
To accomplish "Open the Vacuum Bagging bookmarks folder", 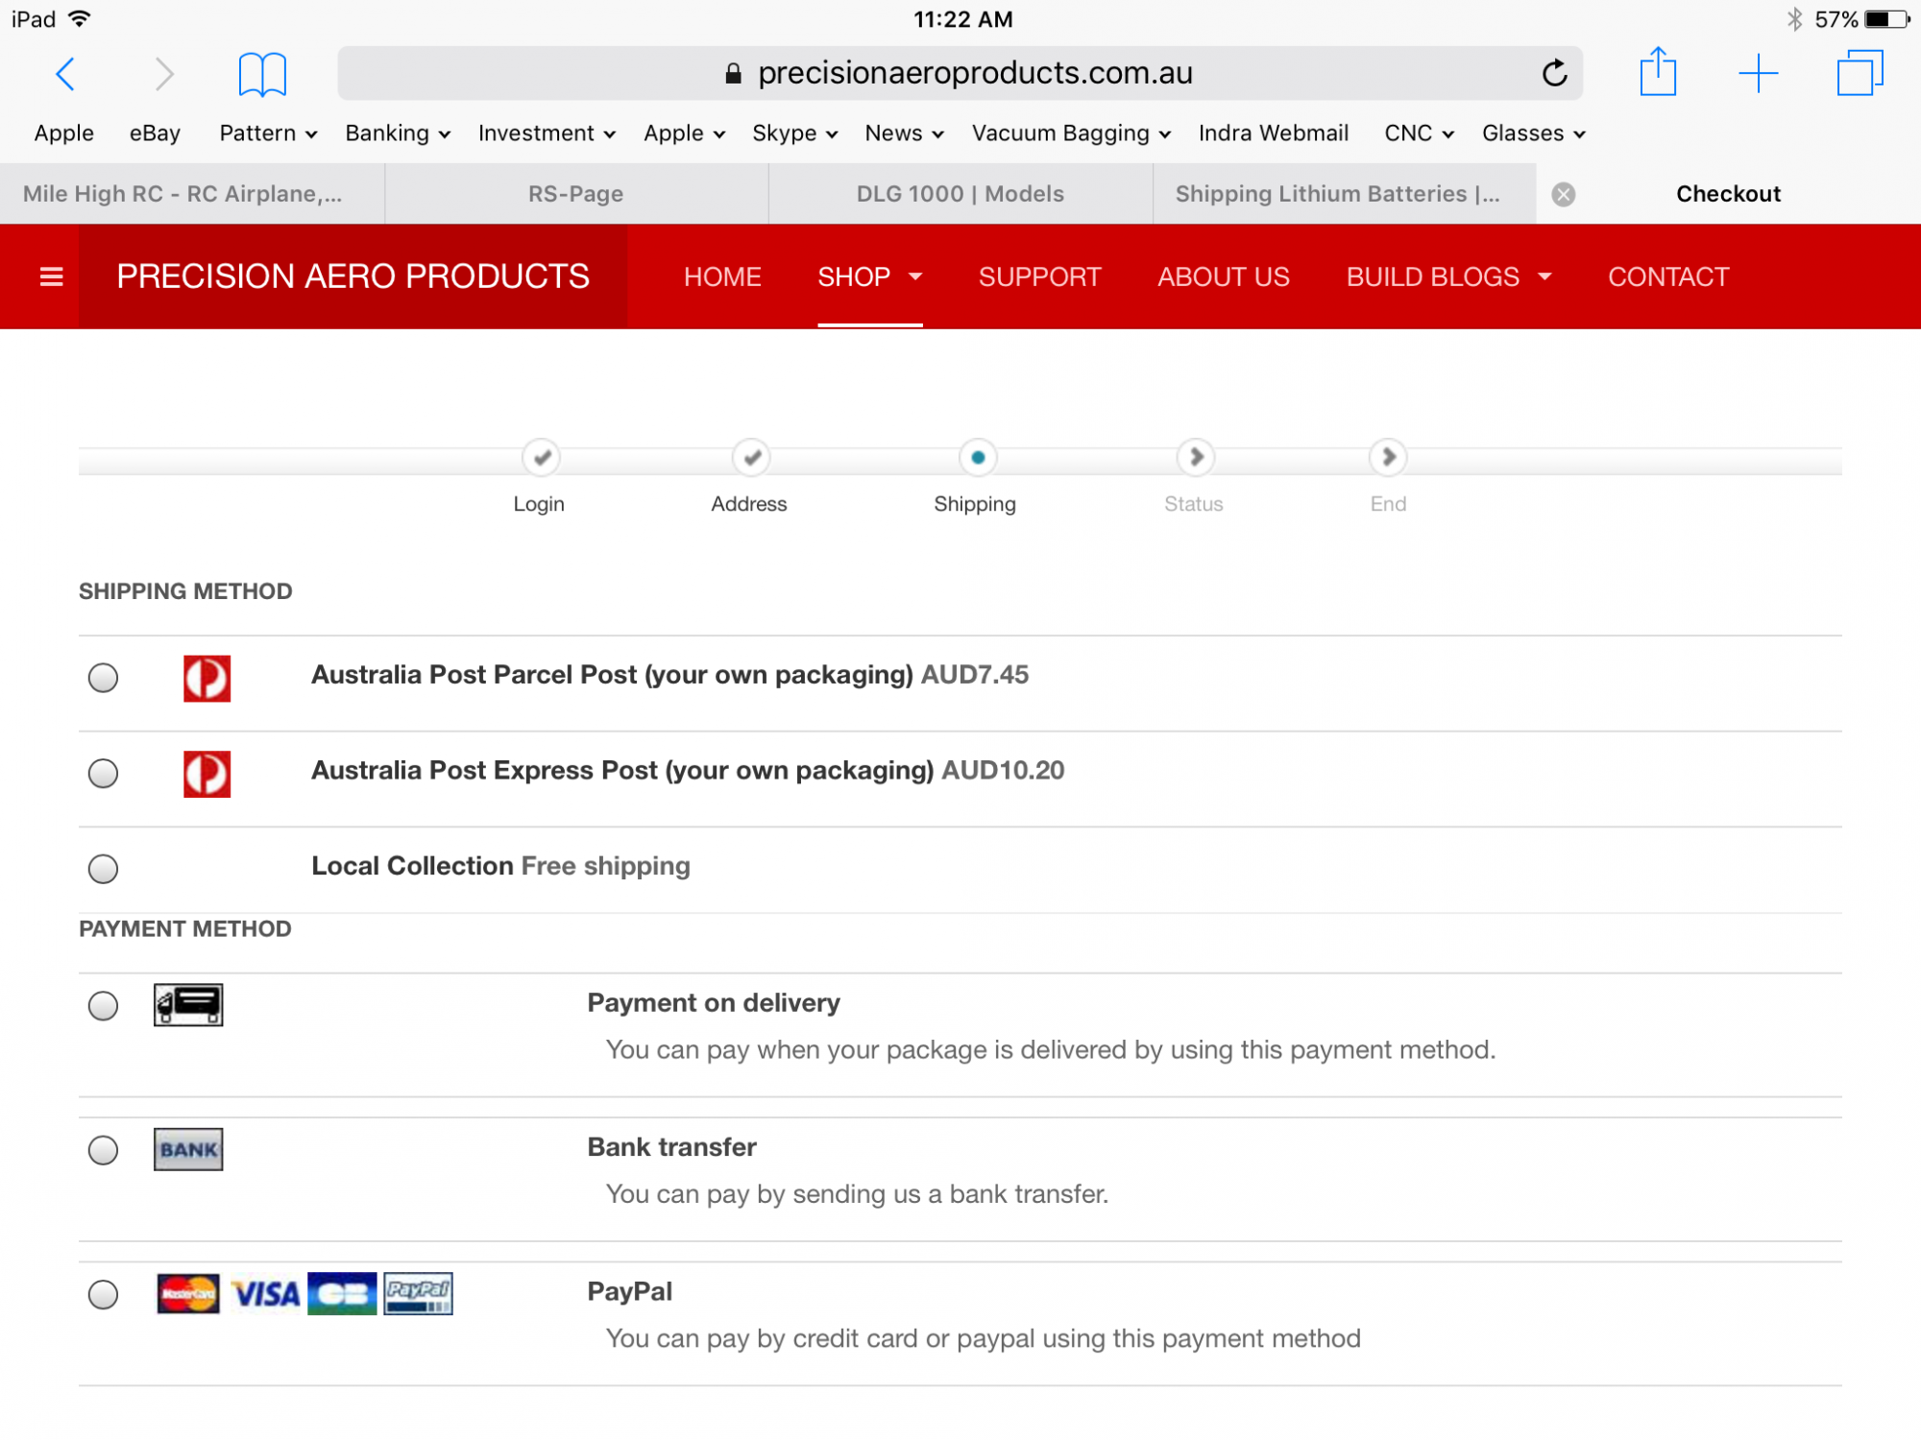I will coord(1070,133).
